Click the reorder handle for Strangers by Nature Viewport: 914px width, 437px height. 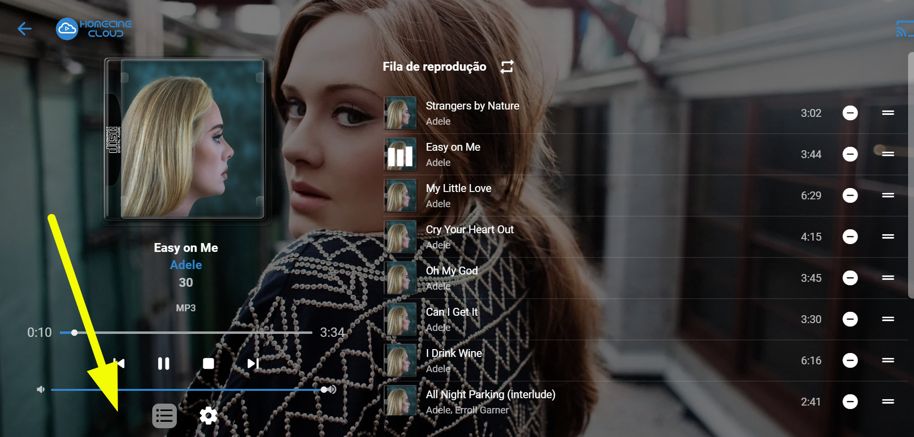888,113
